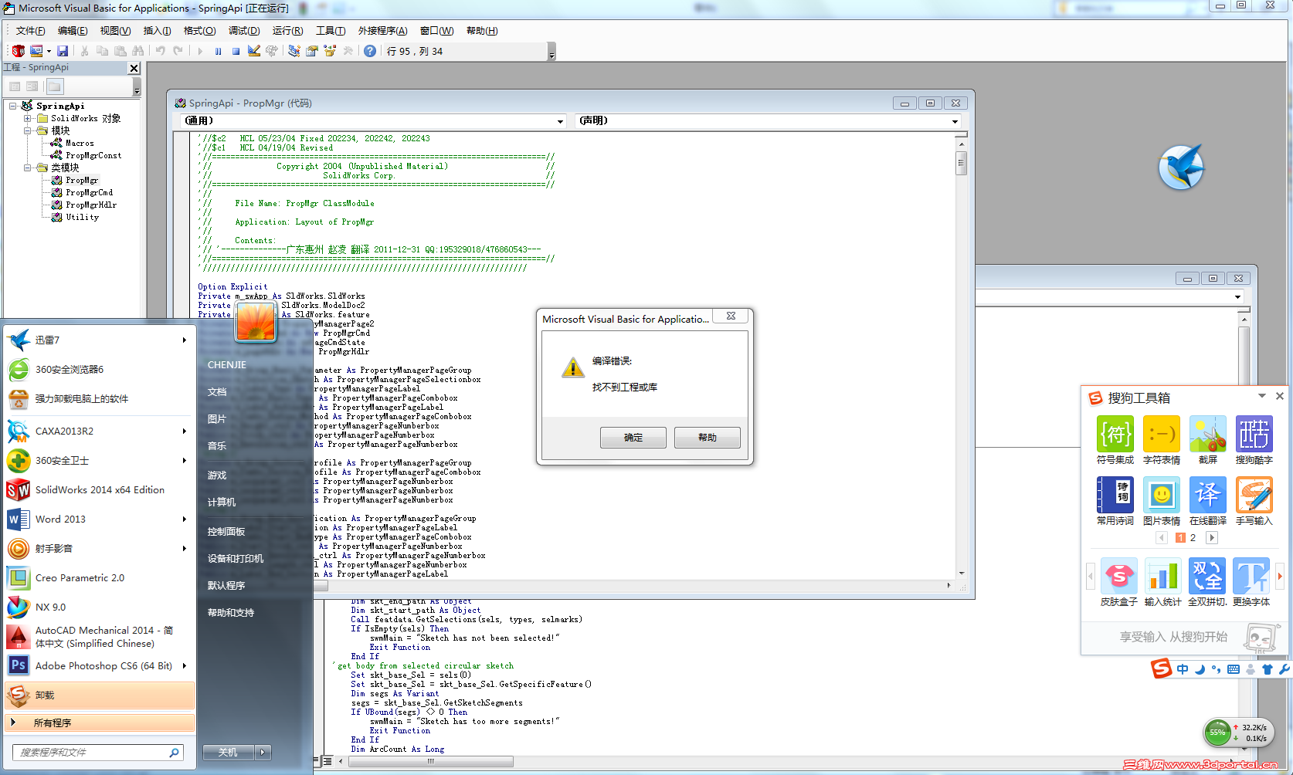Expand the SolidWorks 对象 folder node
This screenshot has width=1293, height=775.
pyautogui.click(x=27, y=118)
